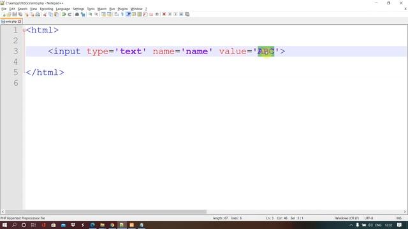
Task: Open the Windows Start menu
Action: 4,225
